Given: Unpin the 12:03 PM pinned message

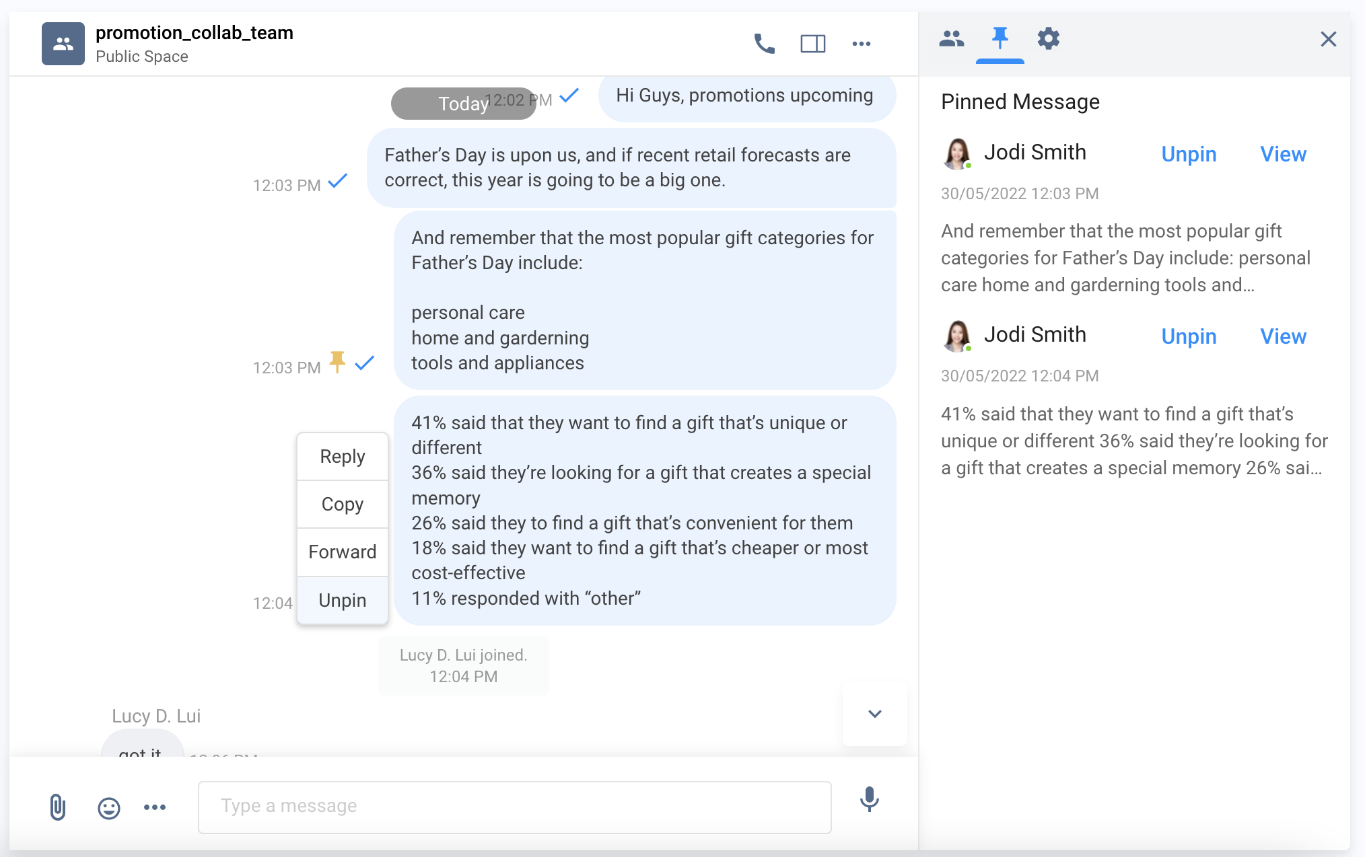Looking at the screenshot, I should pyautogui.click(x=1189, y=154).
